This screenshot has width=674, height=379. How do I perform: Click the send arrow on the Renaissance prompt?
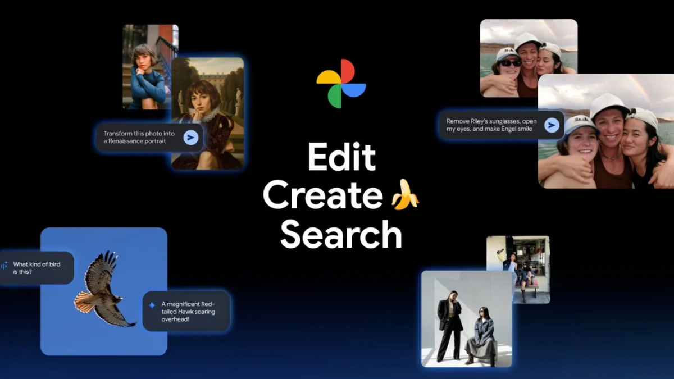click(x=191, y=136)
